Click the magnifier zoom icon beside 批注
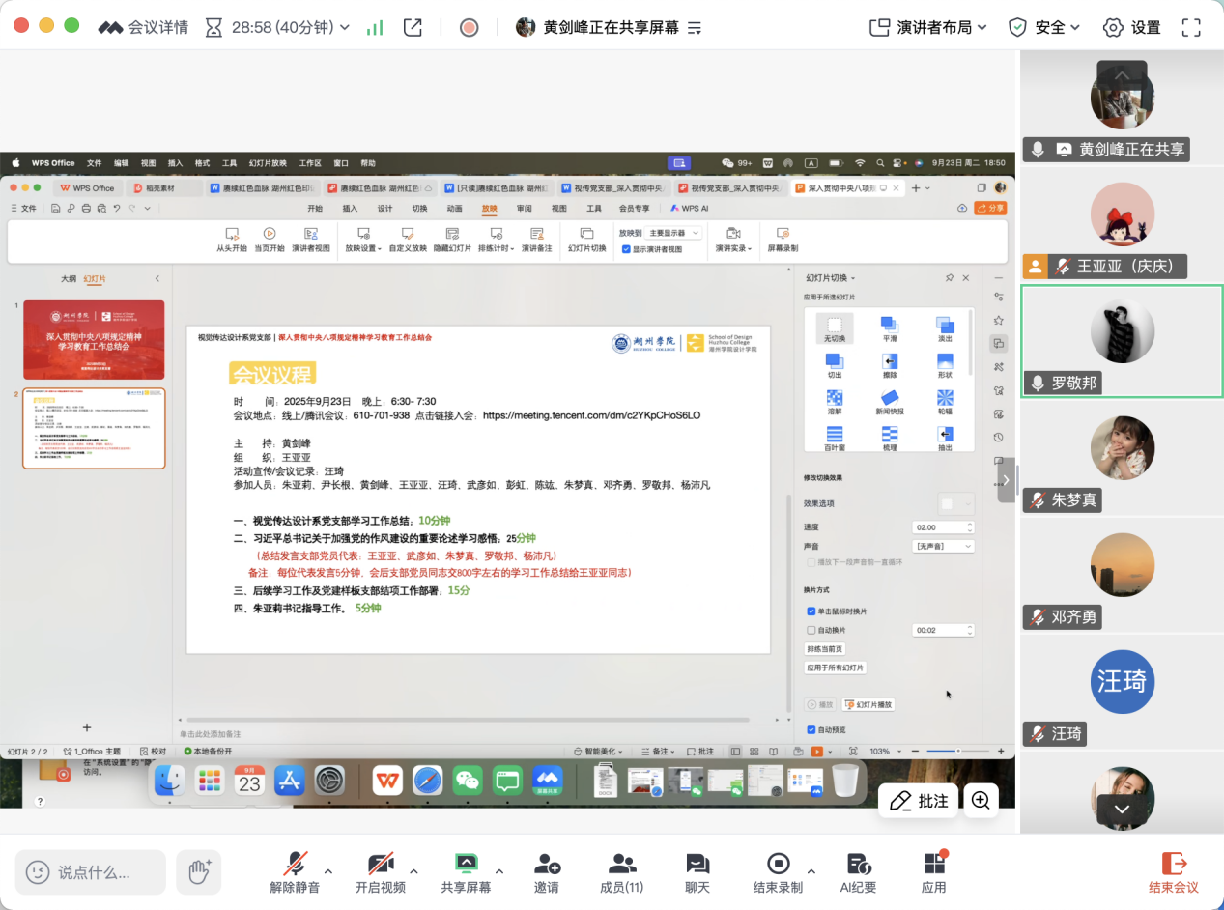 981,800
